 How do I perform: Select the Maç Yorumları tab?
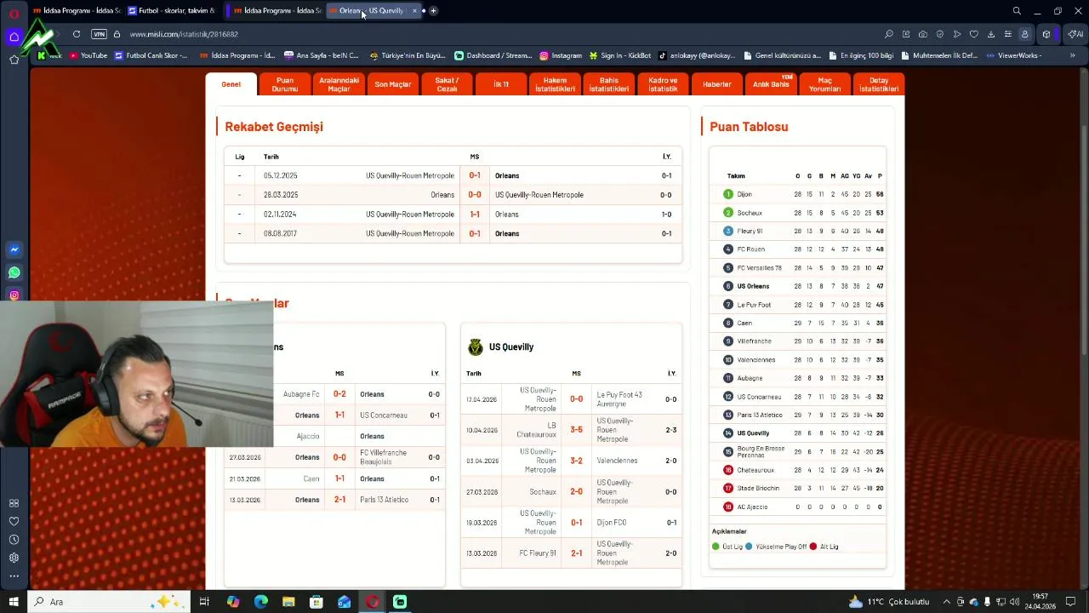pyautogui.click(x=824, y=84)
